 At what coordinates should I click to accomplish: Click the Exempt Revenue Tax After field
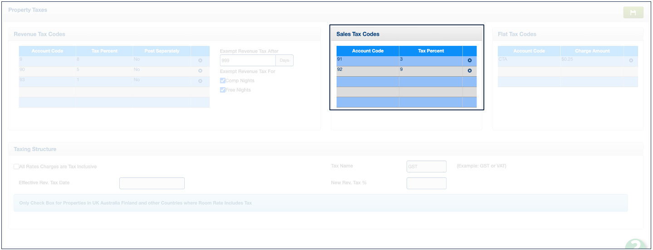tap(248, 60)
